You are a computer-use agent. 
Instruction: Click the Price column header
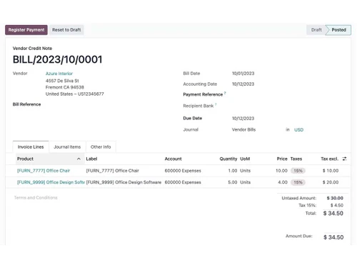(282, 159)
